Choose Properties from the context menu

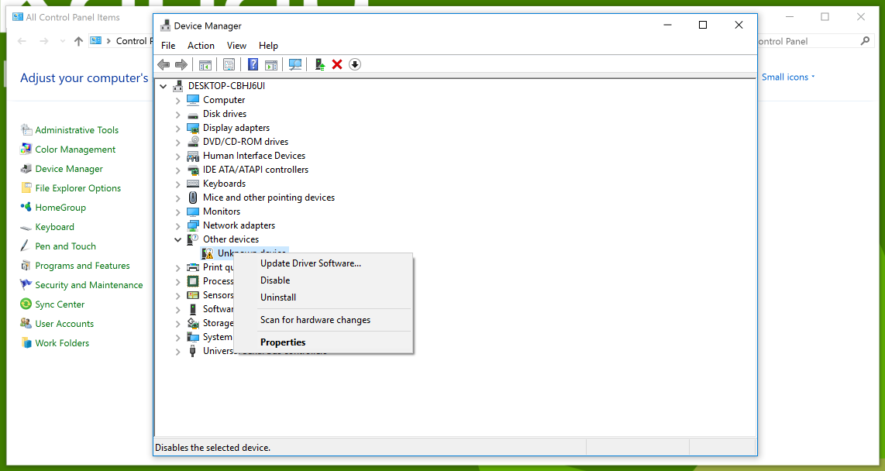[x=323, y=342]
